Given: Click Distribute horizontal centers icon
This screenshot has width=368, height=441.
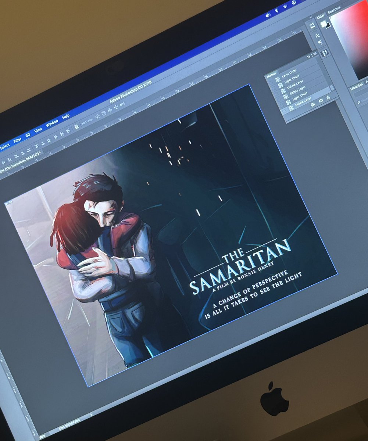Looking at the screenshot, I should (x=62, y=134).
